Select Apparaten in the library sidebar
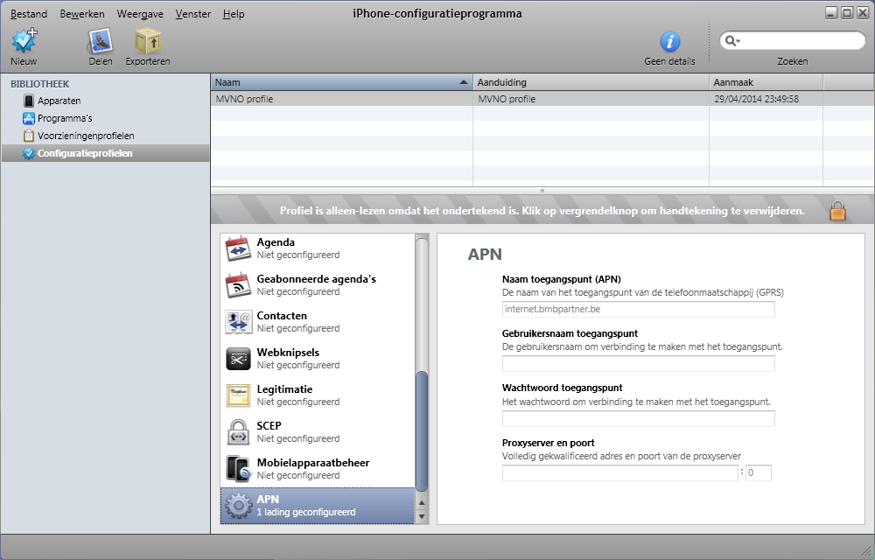This screenshot has width=875, height=560. click(x=59, y=101)
